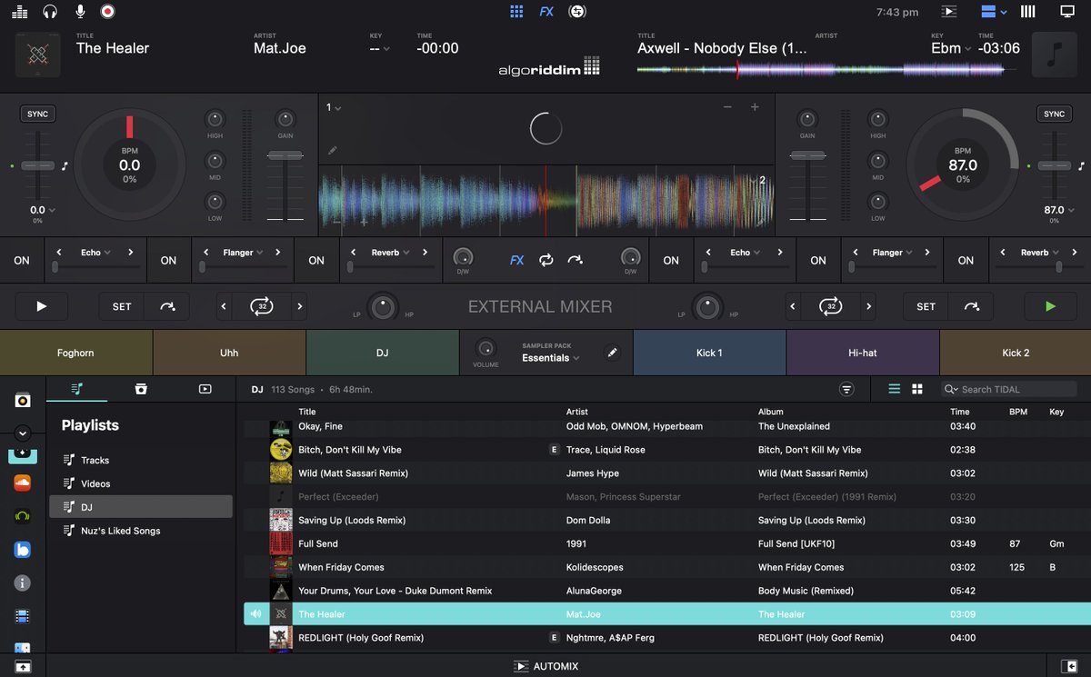
Task: Click The Healer album artwork on deck 1
Action: 38,55
